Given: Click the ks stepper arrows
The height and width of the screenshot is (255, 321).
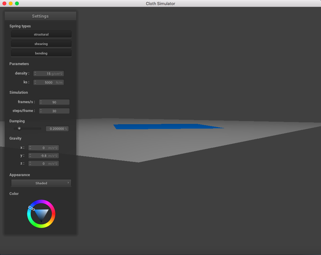Looking at the screenshot, I should pos(35,82).
